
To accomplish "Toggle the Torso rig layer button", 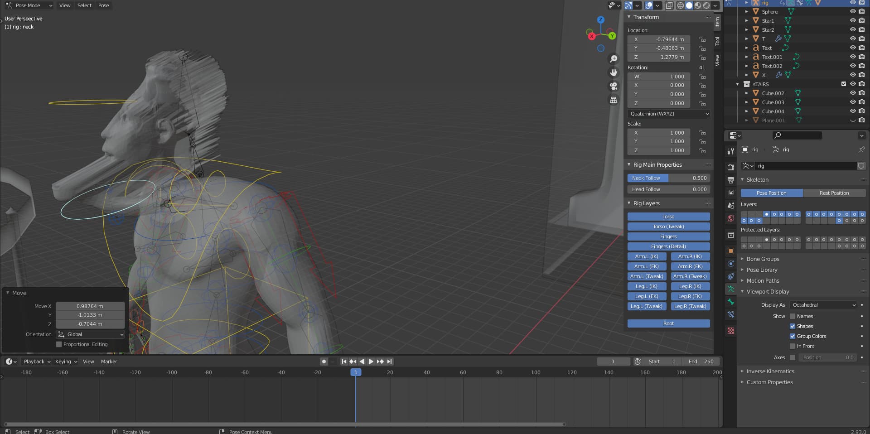I will 668,217.
